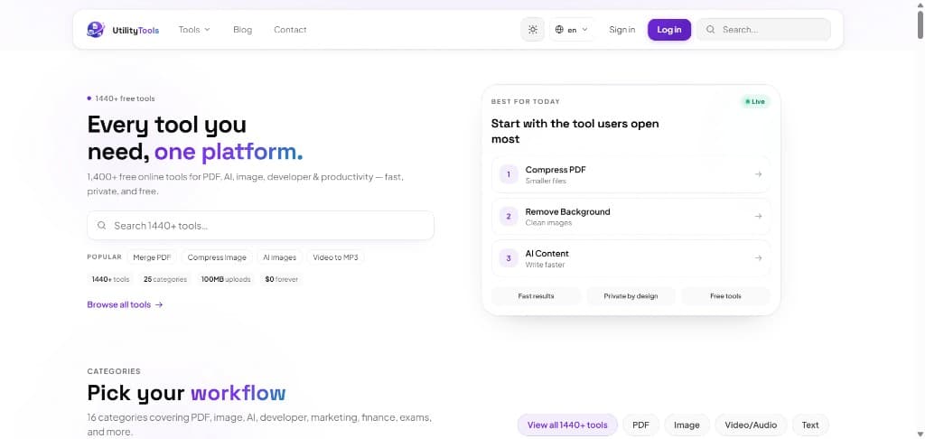925x439 pixels.
Task: Click the magnifier icon in hero search
Action: coord(102,226)
